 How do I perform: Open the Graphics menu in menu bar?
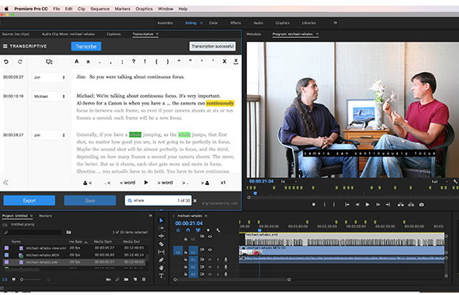(144, 9)
